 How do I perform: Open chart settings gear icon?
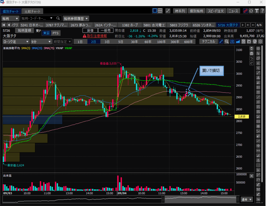(260, 42)
